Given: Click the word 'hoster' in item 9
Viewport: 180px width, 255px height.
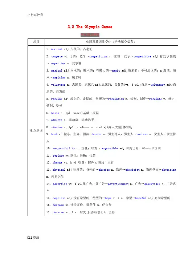Looking at the screenshot, I should tap(97, 134).
